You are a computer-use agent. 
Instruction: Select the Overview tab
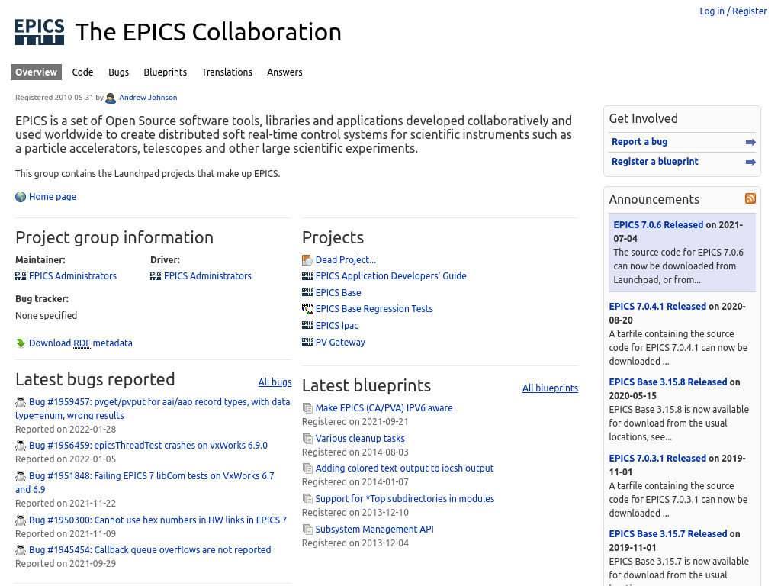pos(36,72)
